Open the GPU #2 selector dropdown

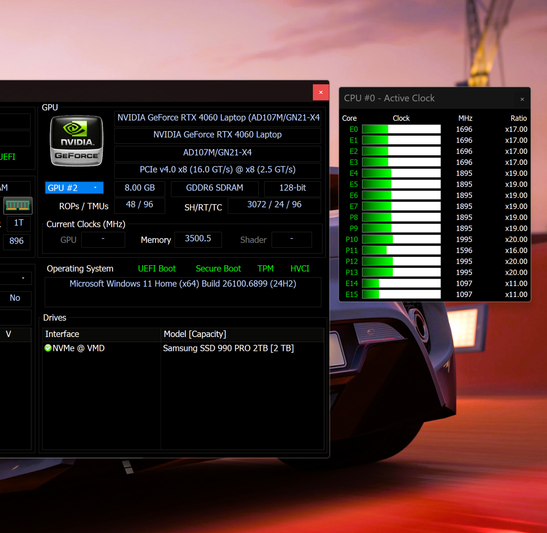point(74,188)
